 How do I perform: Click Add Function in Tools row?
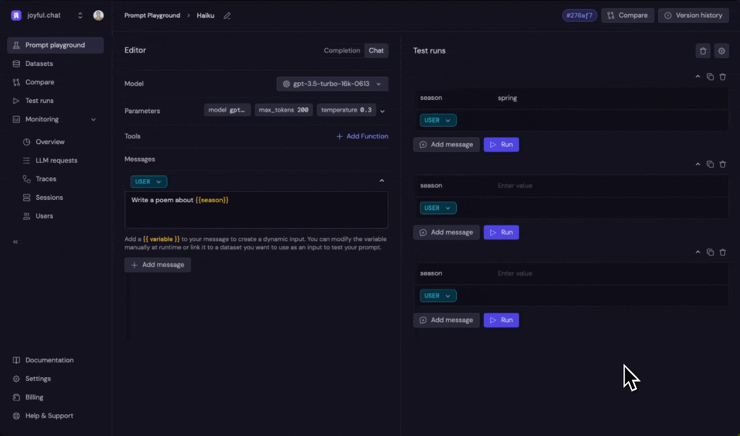[362, 136]
